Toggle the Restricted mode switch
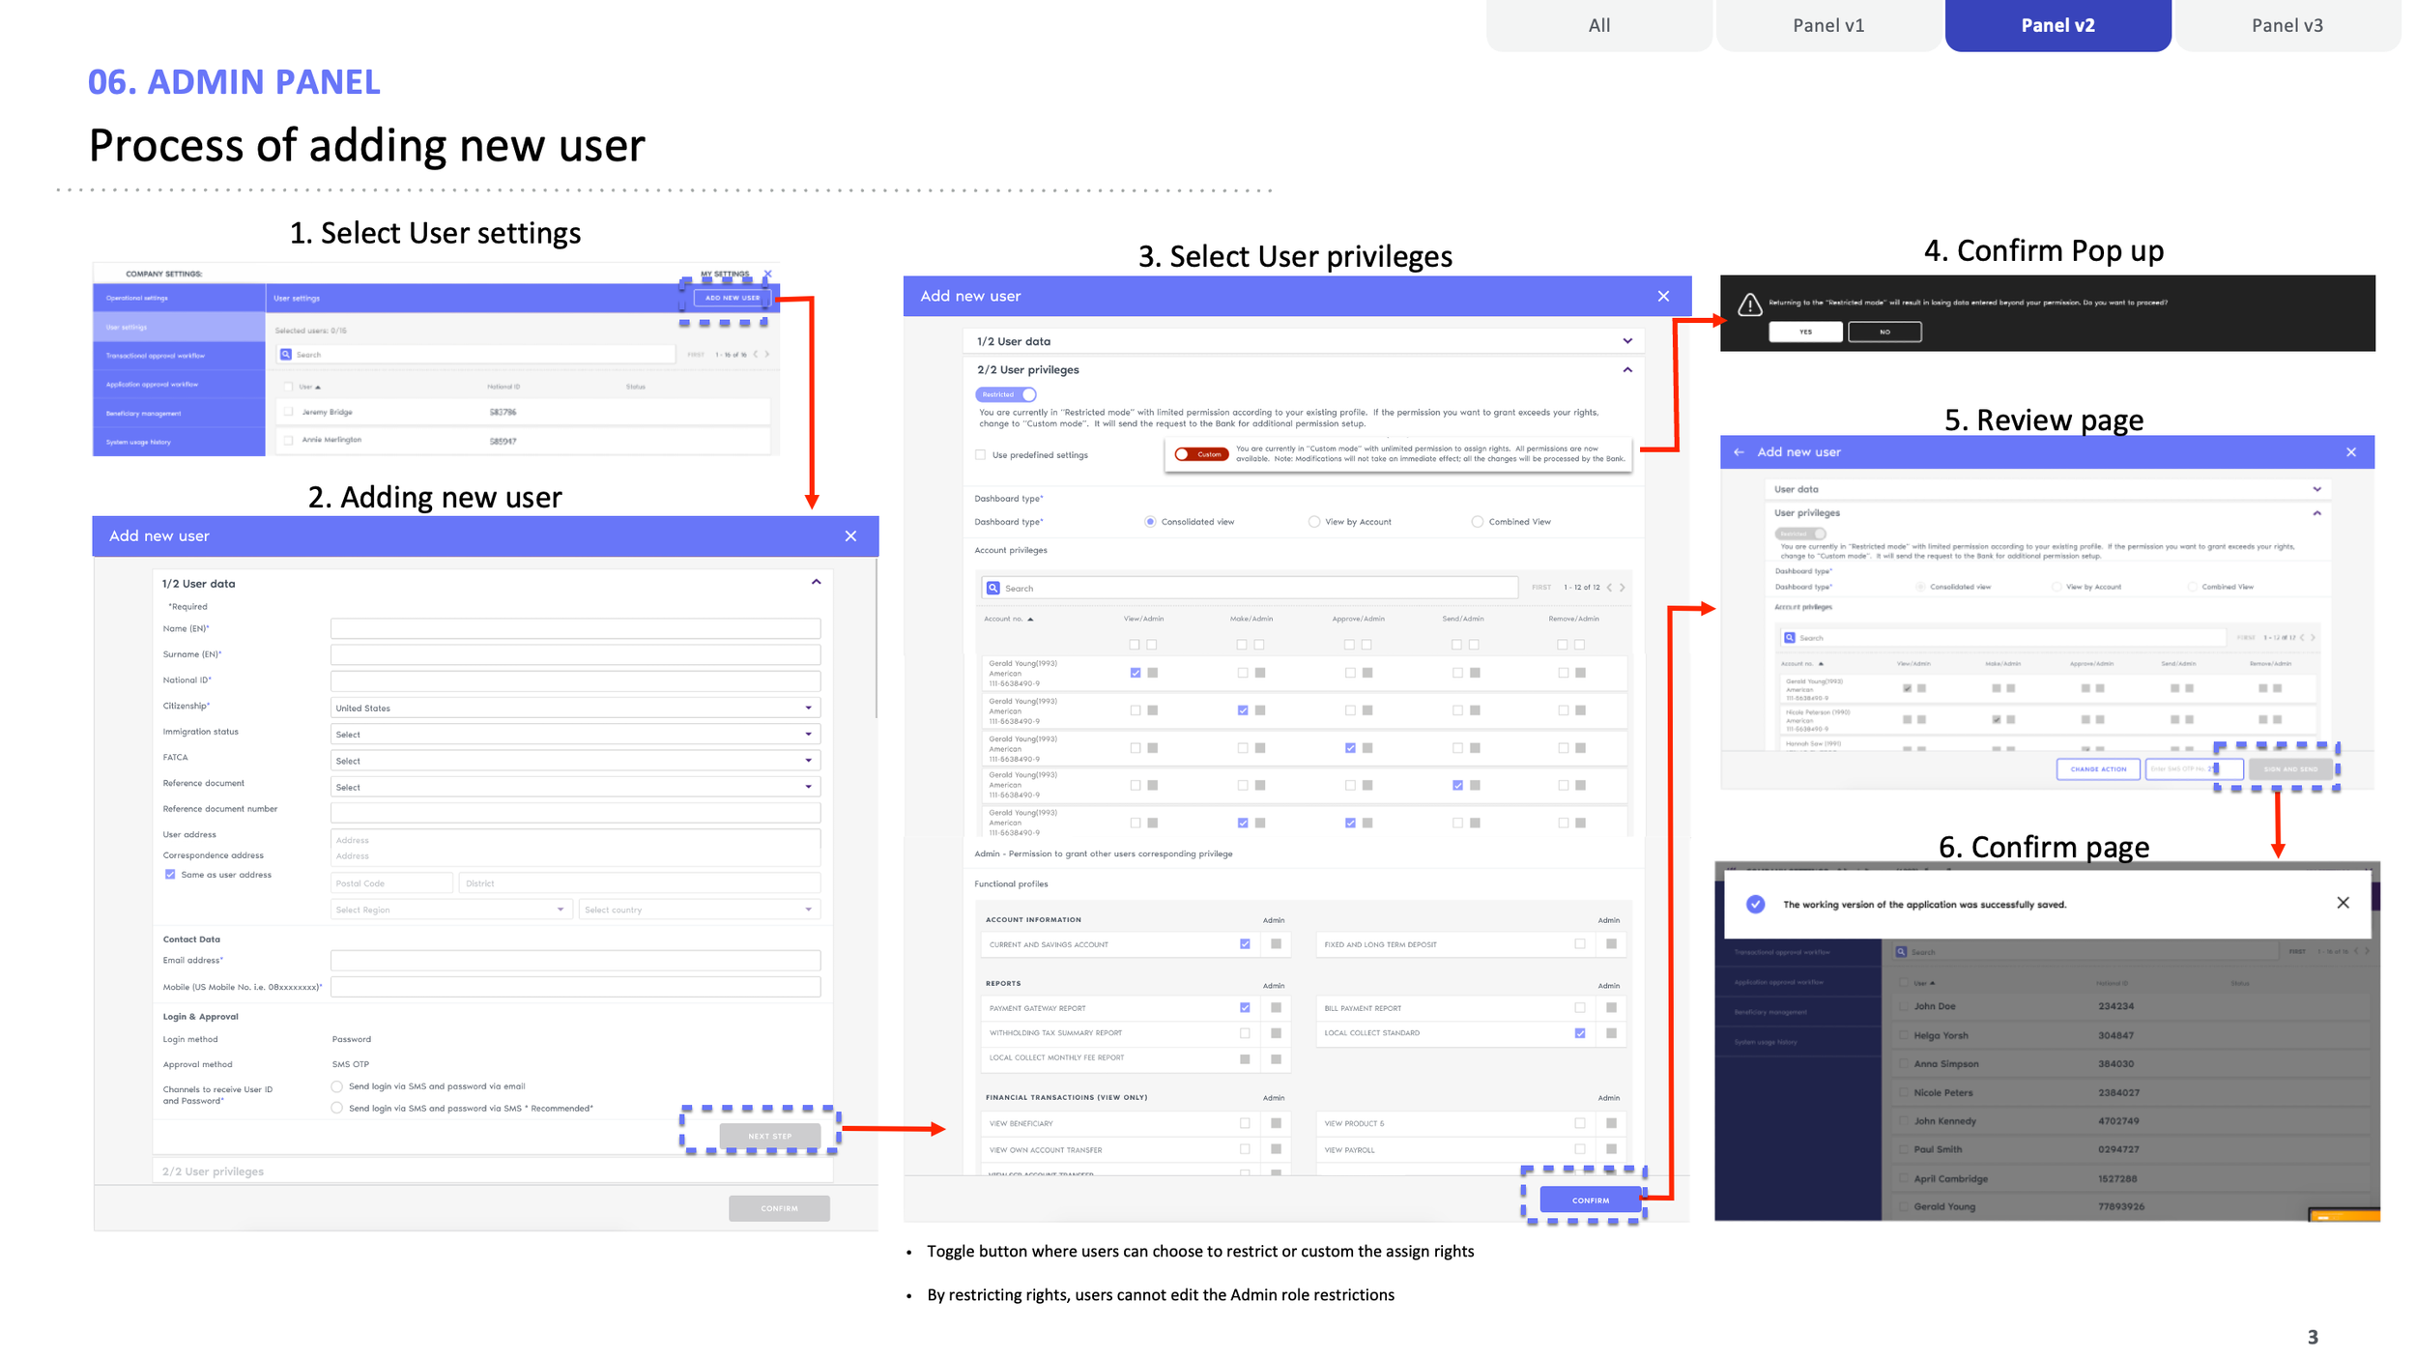The image size is (2416, 1359). point(1006,394)
